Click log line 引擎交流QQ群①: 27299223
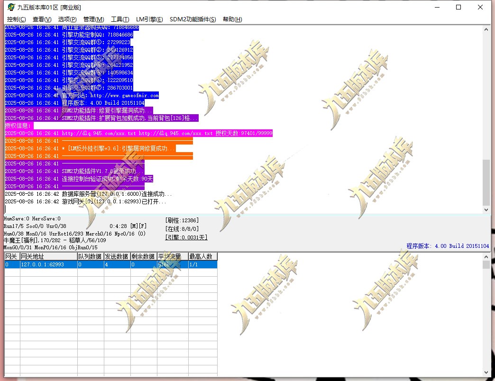Viewport: 495px width, 381px height. point(67,42)
